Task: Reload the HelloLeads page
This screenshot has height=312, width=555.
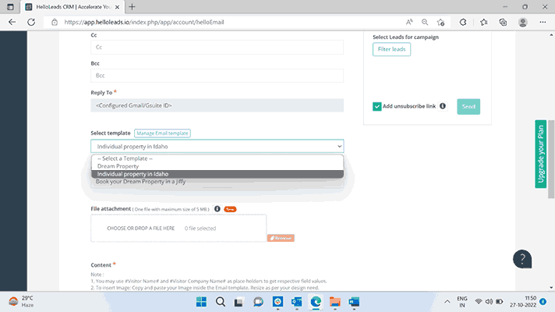Action: point(31,22)
